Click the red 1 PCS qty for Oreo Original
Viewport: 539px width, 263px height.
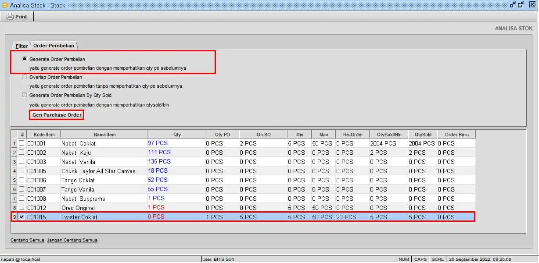pos(176,208)
